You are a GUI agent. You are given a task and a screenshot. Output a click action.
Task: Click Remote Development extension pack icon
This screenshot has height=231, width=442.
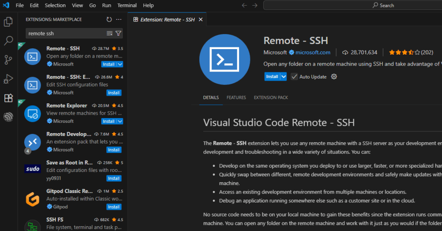tap(32, 142)
